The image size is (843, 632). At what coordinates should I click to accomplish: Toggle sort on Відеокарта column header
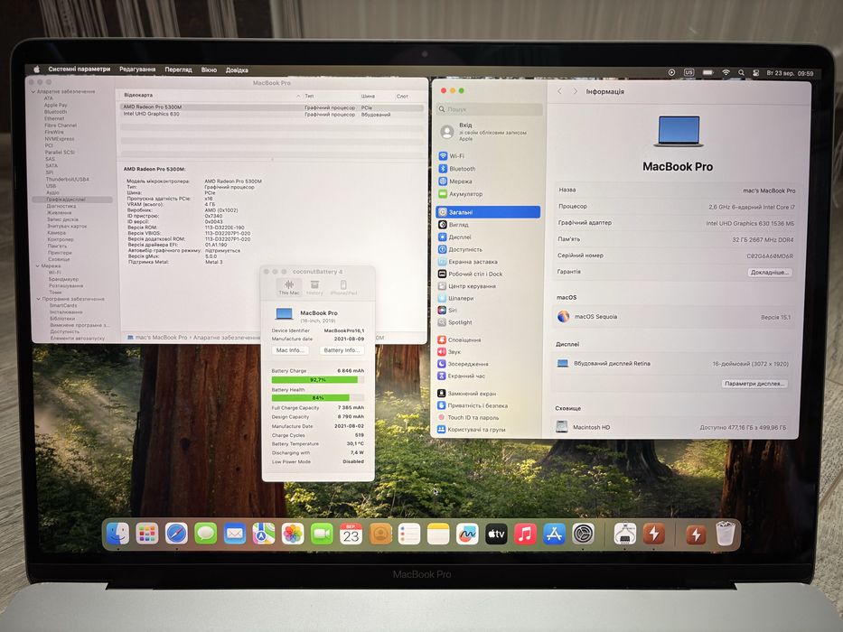pyautogui.click(x=211, y=95)
